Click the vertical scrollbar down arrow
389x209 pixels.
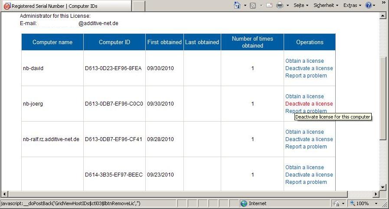pyautogui.click(x=382, y=187)
